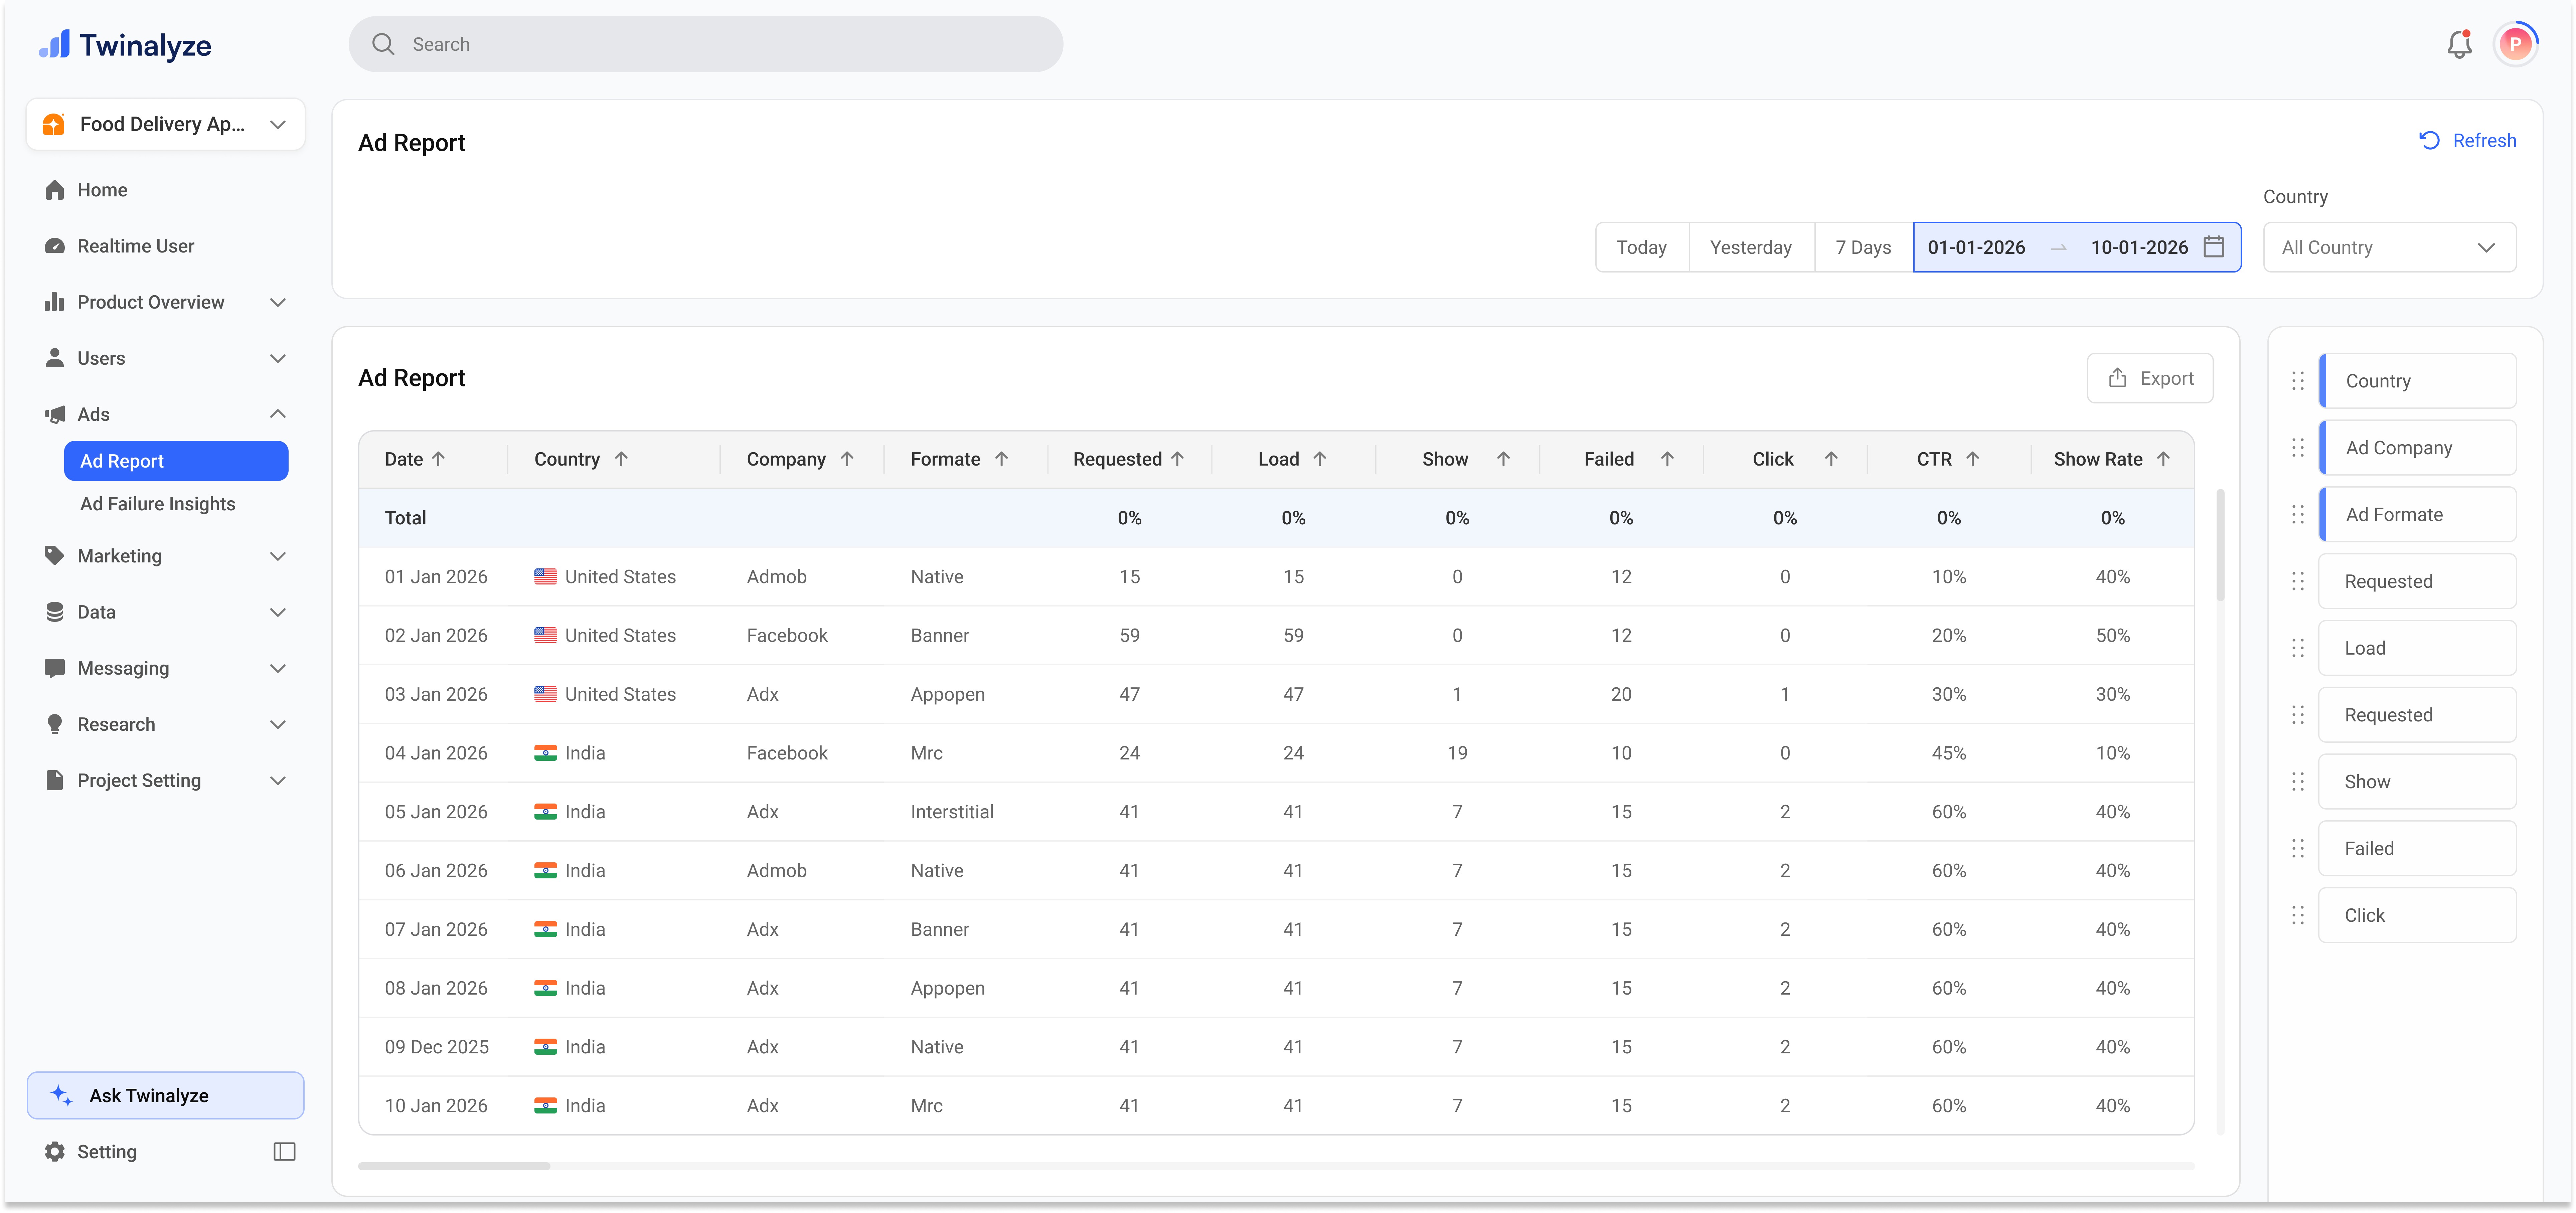Grab the drag handle beside Country column chip
Image resolution: width=2576 pixels, height=1213 pixels.
[2298, 381]
